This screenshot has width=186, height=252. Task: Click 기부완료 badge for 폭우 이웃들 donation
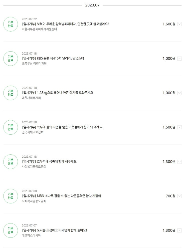point(11,127)
